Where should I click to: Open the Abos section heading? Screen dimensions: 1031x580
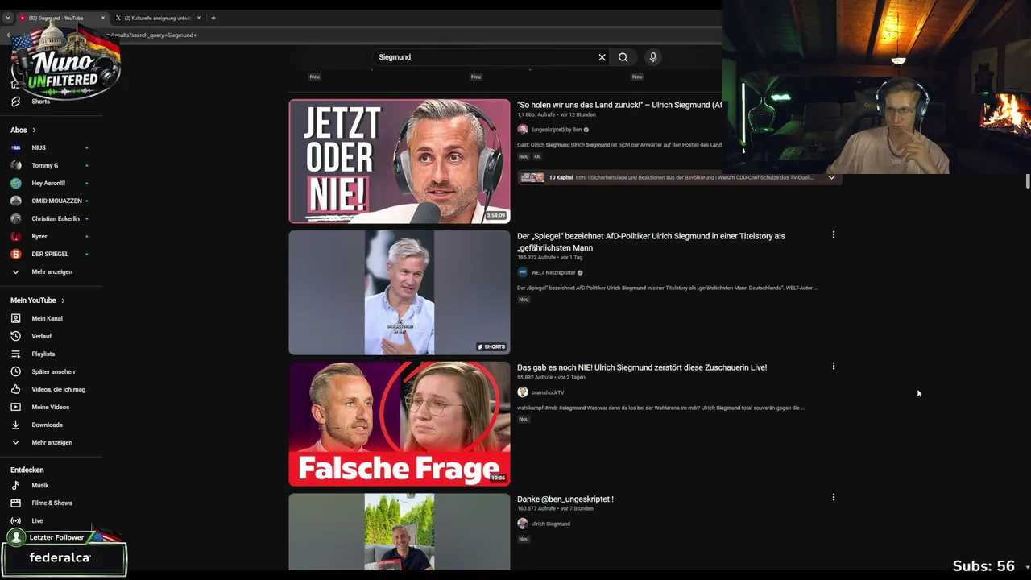[x=23, y=130]
